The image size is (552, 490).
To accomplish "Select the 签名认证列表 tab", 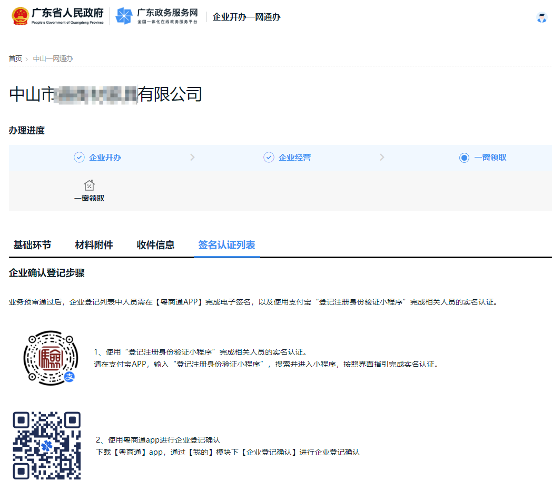I will [x=226, y=244].
